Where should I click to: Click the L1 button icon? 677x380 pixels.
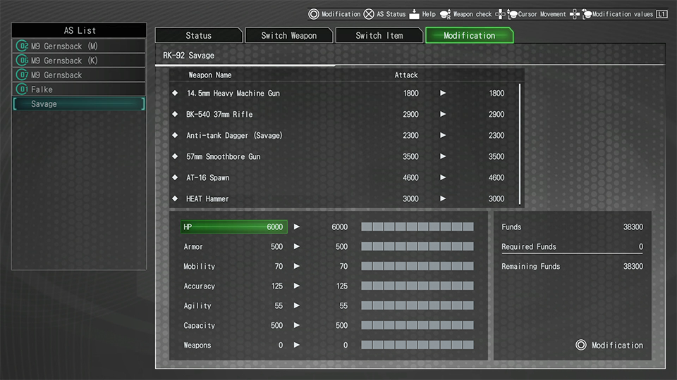pyautogui.click(x=661, y=14)
